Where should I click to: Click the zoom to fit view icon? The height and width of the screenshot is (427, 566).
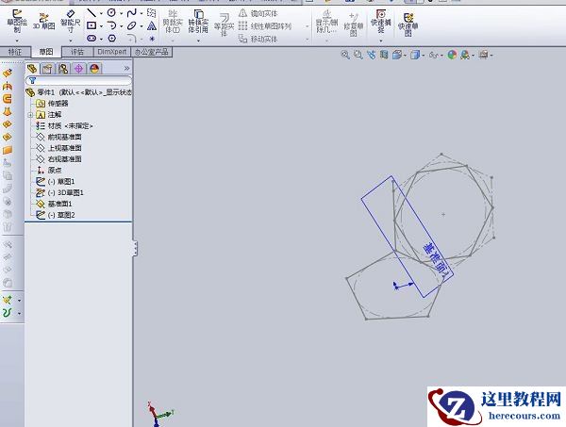click(x=345, y=55)
